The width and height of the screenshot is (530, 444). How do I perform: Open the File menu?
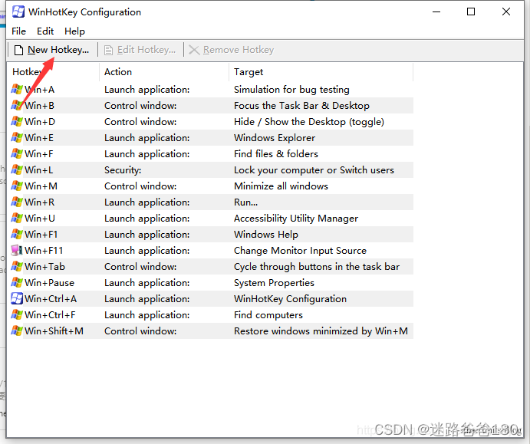pos(18,31)
